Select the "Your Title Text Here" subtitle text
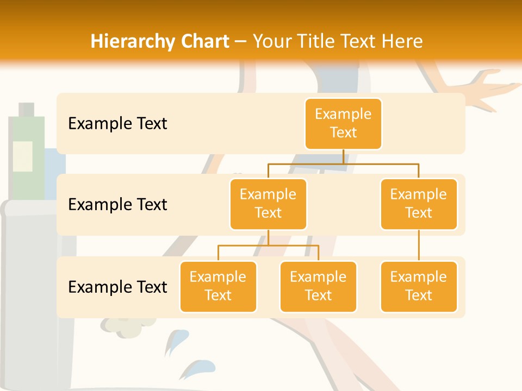The width and height of the screenshot is (522, 391). (338, 41)
